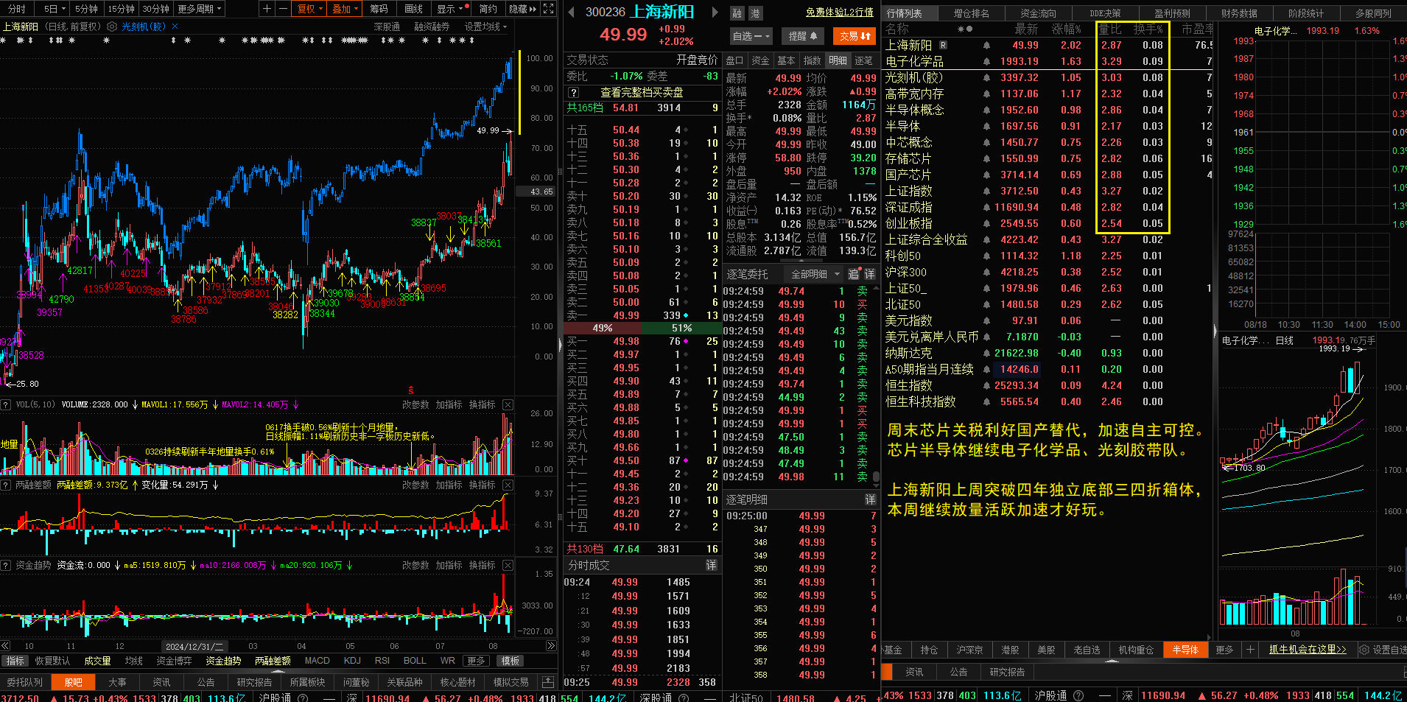This screenshot has width=1407, height=702.
Task: Open 设置均线 moving average dropdown
Action: (485, 27)
